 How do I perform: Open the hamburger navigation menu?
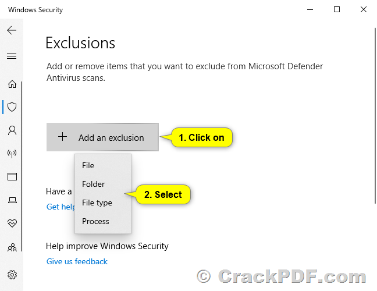12,56
